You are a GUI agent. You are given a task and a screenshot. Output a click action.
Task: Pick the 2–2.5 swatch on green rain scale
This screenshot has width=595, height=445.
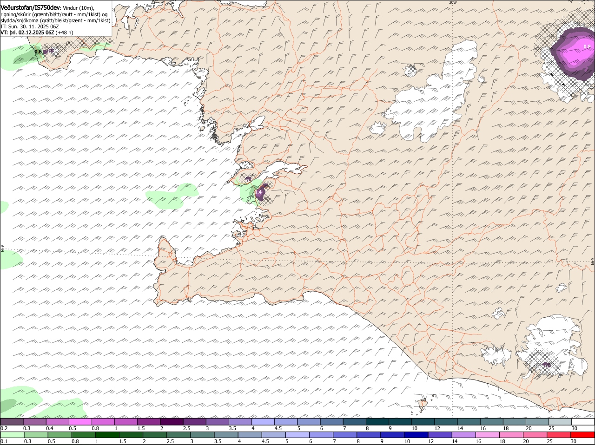155,435
